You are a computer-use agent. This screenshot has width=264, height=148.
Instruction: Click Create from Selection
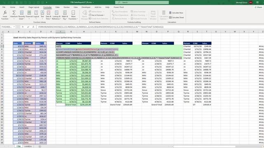99,18
